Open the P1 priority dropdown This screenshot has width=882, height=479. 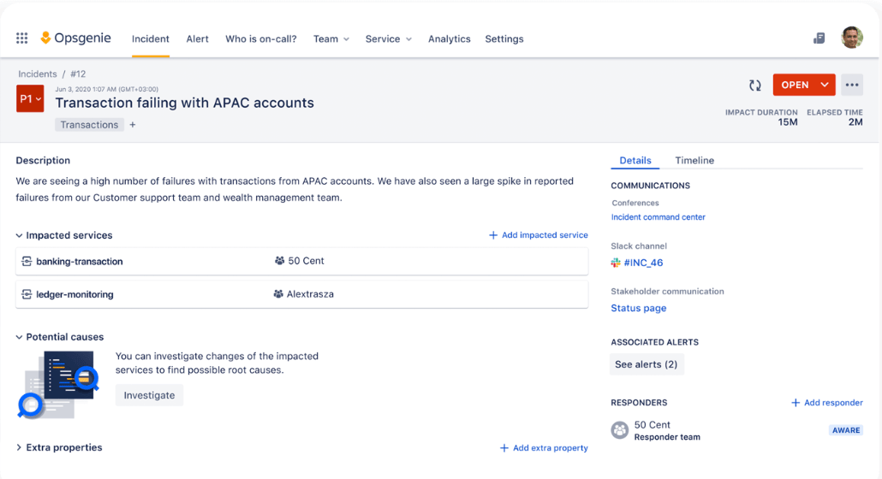[x=30, y=99]
